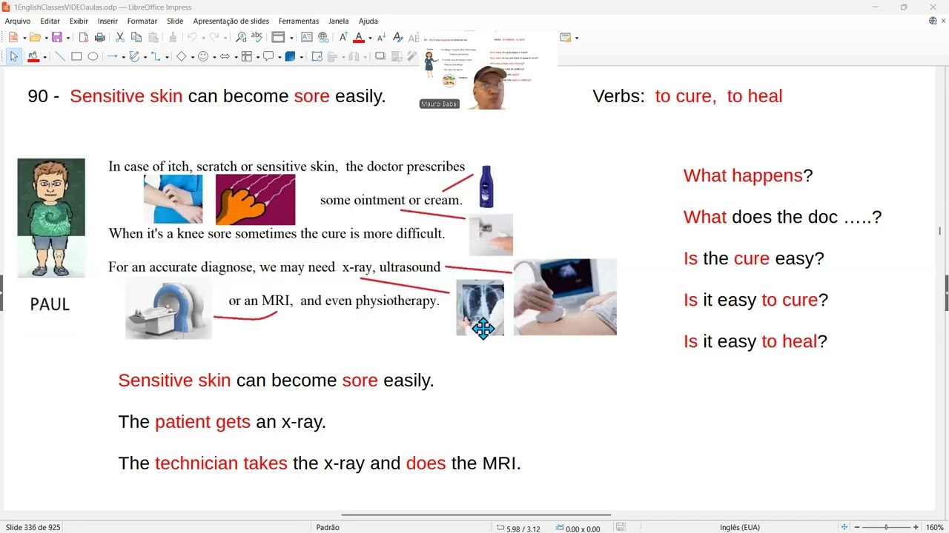Open the lines and arrows dropdown
Screen dimensions: 949x533
pos(123,56)
